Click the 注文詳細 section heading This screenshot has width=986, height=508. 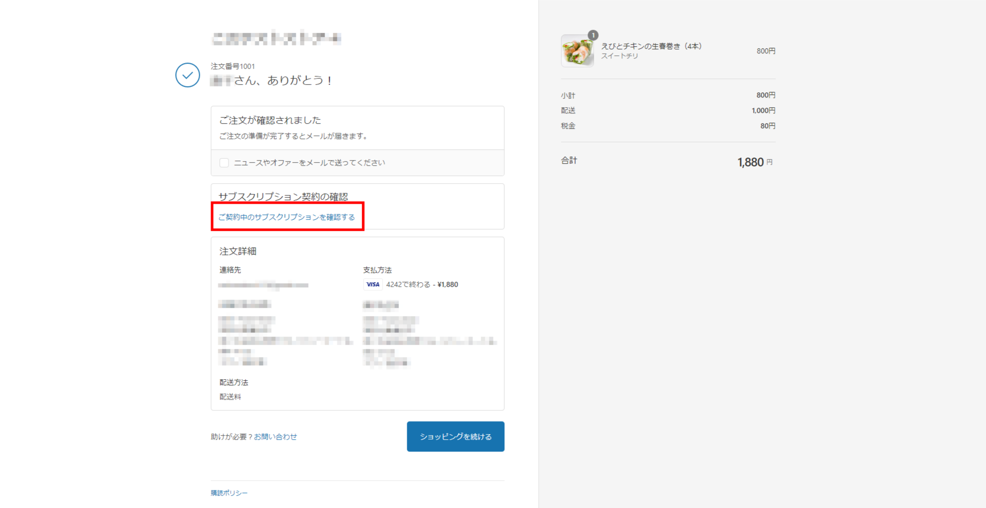[238, 251]
